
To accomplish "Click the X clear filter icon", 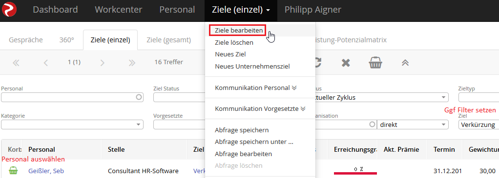I will [346, 63].
